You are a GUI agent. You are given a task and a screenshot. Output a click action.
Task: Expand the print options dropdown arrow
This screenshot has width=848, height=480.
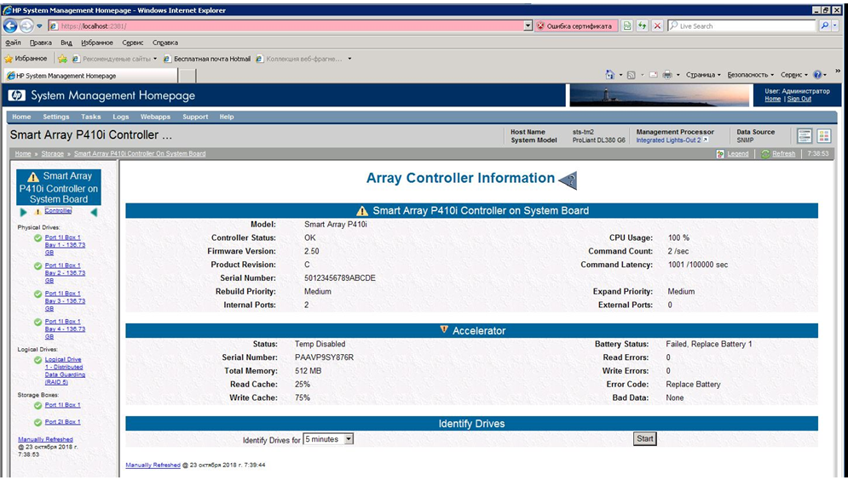(x=678, y=75)
